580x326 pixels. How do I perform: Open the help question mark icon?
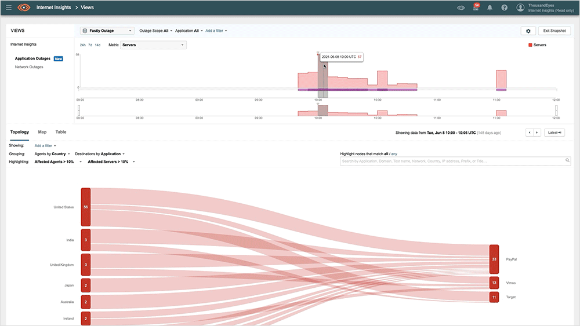pos(505,8)
